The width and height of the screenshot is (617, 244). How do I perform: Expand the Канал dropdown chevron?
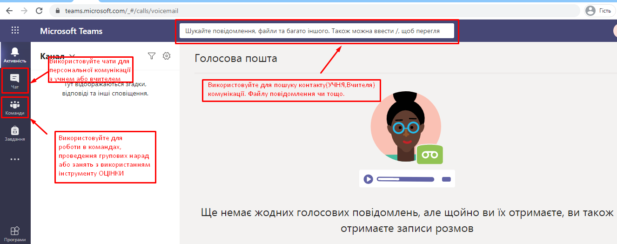coord(72,56)
